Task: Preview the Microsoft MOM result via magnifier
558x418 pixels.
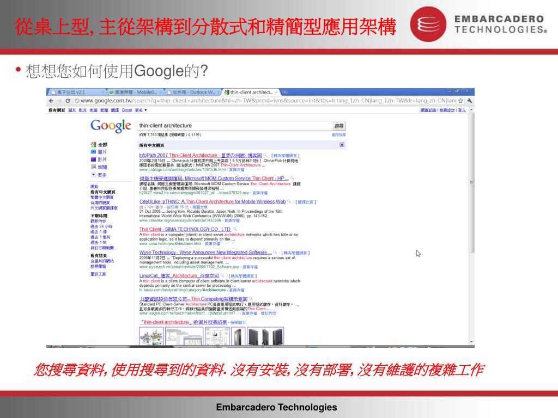Action: [x=292, y=179]
